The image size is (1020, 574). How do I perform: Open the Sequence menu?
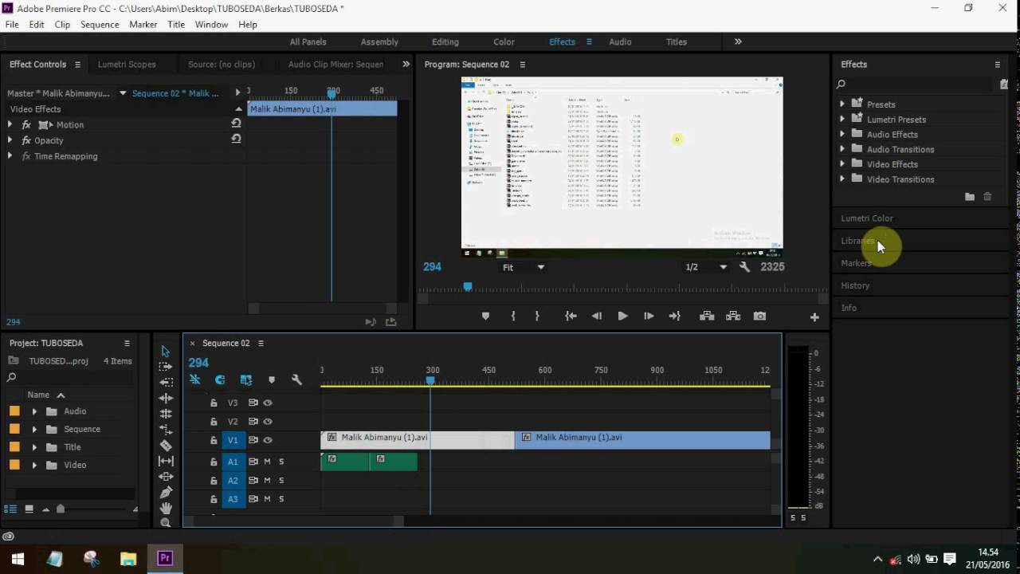coord(100,25)
